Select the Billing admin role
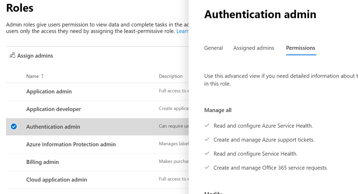This screenshot has height=194, width=358. click(42, 162)
